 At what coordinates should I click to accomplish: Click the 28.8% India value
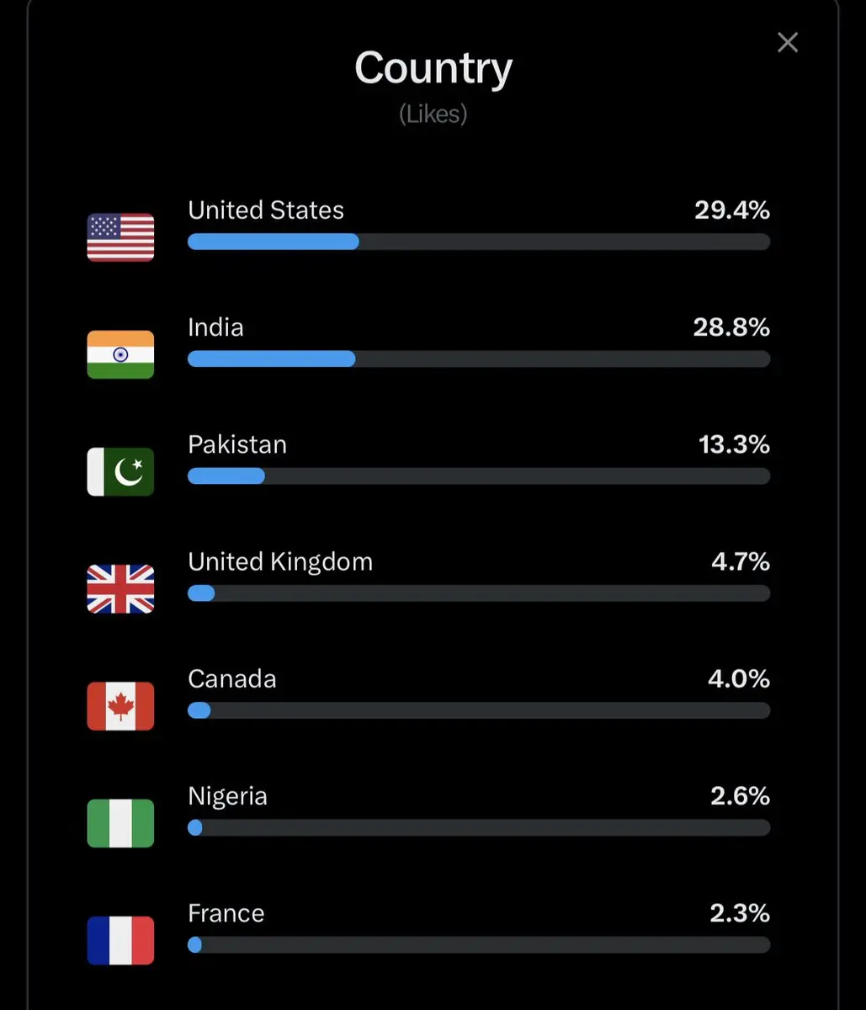click(x=731, y=327)
